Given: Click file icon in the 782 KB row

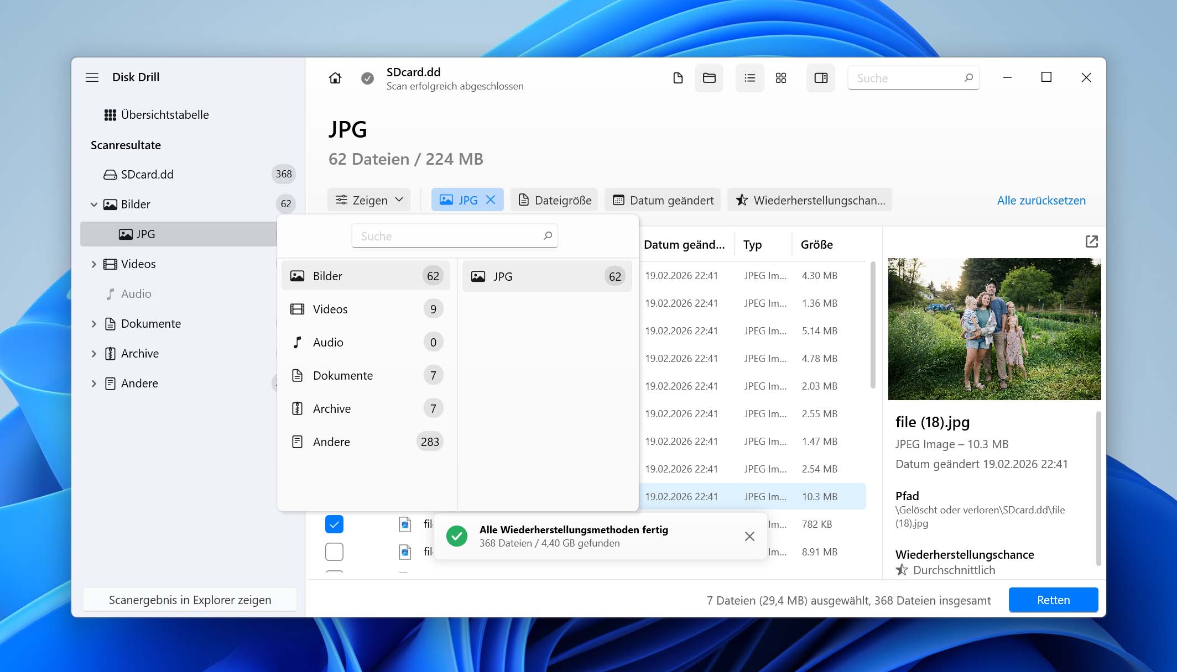Looking at the screenshot, I should (x=405, y=524).
